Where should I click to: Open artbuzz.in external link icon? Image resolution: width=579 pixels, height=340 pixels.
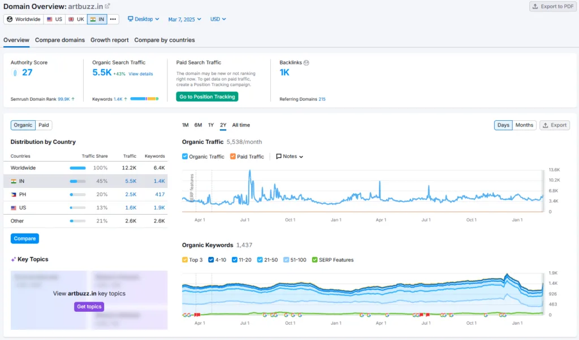click(107, 6)
